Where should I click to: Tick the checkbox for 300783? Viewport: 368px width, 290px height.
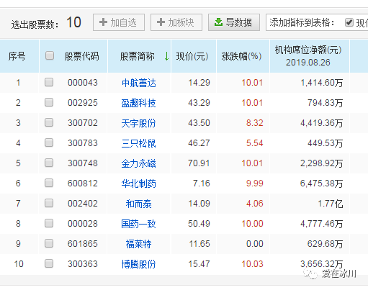pyautogui.click(x=49, y=142)
